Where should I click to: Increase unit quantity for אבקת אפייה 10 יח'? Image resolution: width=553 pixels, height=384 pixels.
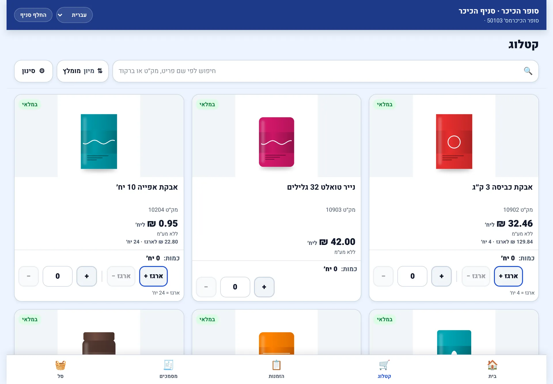pyautogui.click(x=86, y=276)
